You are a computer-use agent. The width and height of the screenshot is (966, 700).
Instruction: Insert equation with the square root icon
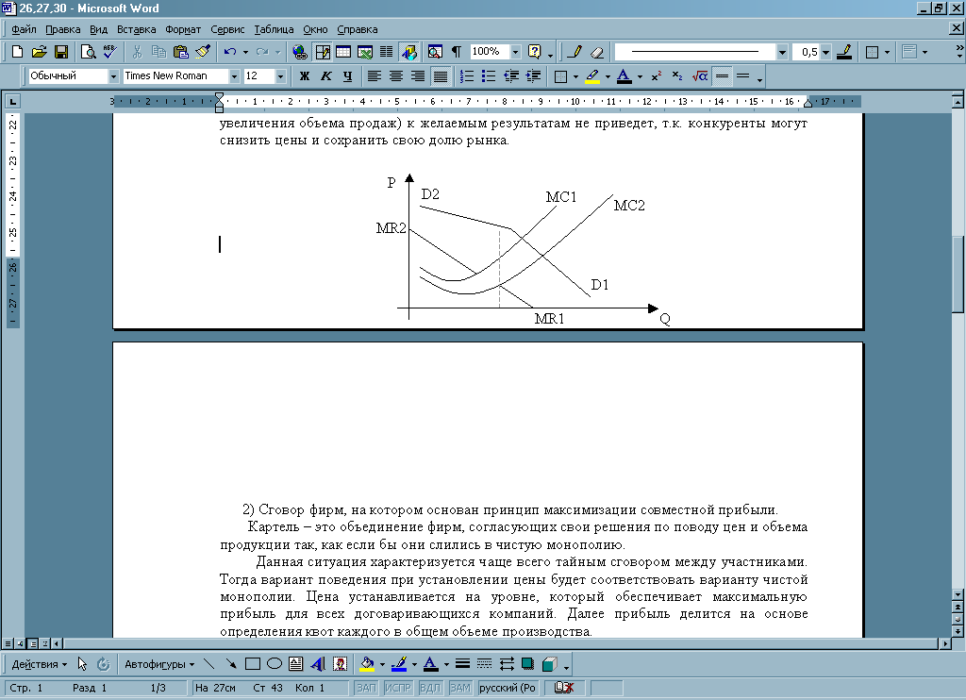click(700, 76)
